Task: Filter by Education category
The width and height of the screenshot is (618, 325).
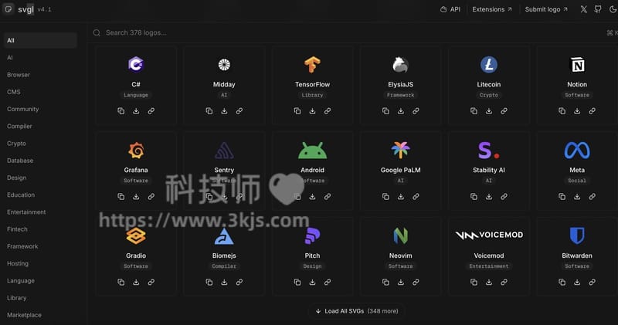Action: (x=21, y=195)
